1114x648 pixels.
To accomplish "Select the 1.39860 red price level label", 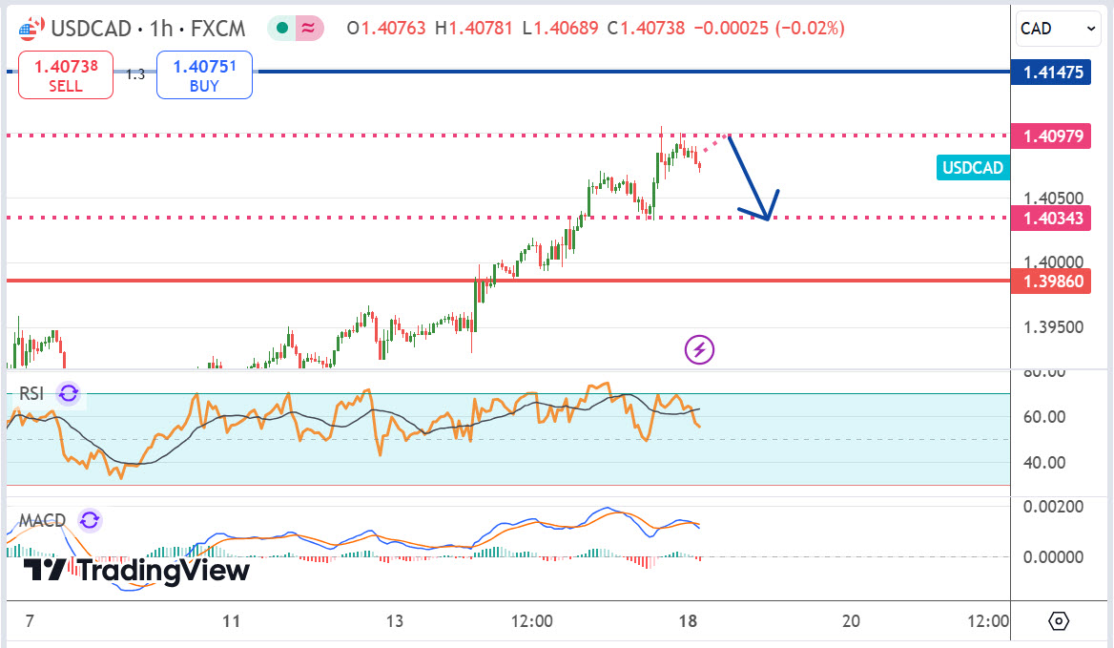I will point(1053,282).
